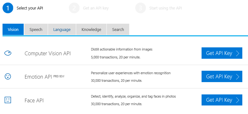Click the chevron arrow on the Emotion API Get API Key button
The image size is (248, 114).
(x=238, y=76)
